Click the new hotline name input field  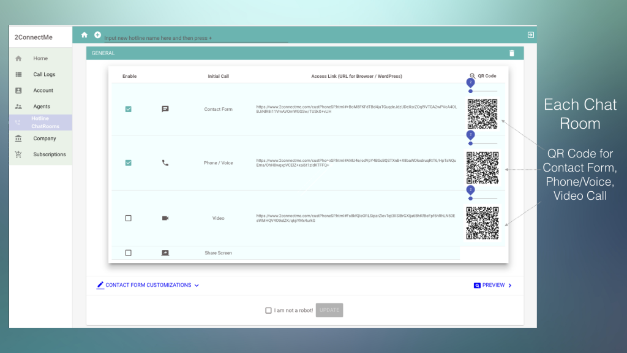[196, 38]
